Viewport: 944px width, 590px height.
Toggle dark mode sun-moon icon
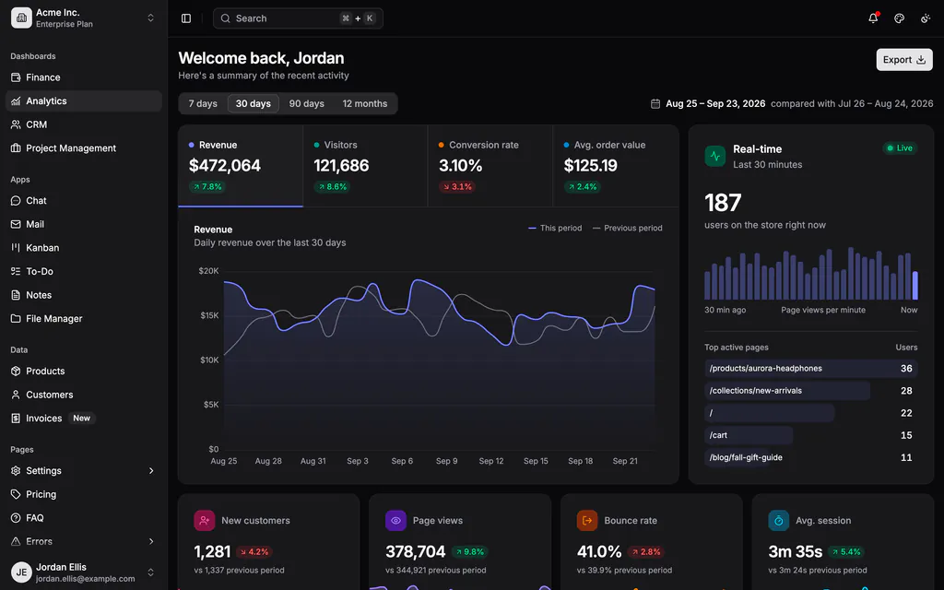[x=926, y=18]
